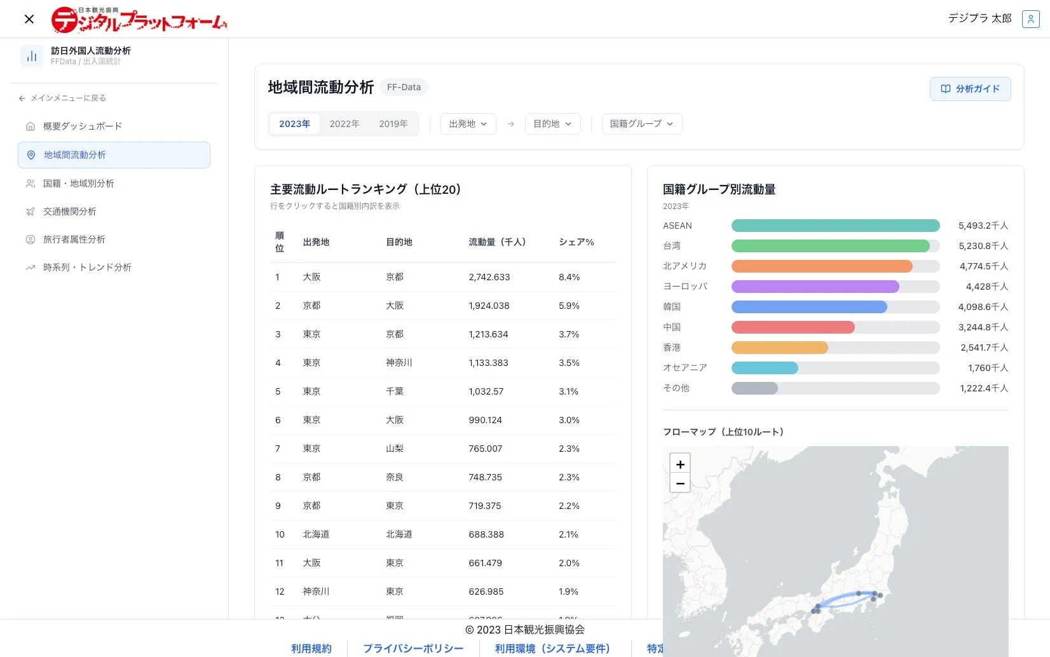This screenshot has height=657, width=1050.
Task: Select the 大阪 to 京都 top route row
Action: [x=442, y=277]
